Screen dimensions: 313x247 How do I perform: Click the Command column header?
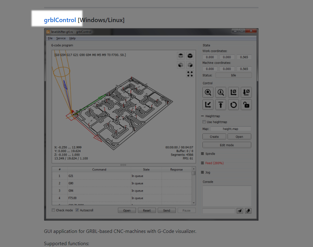99,169
